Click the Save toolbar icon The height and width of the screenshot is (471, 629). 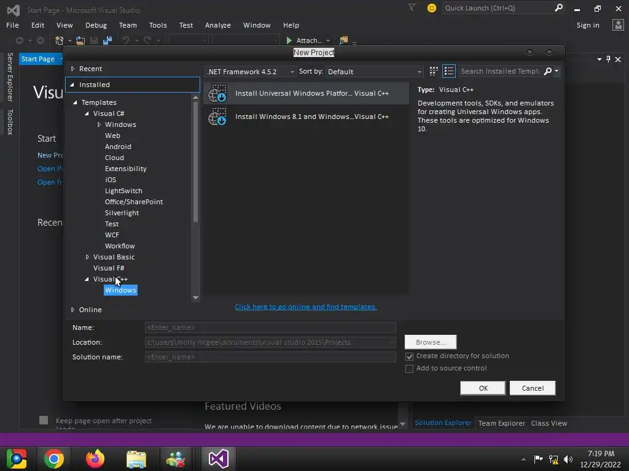94,40
